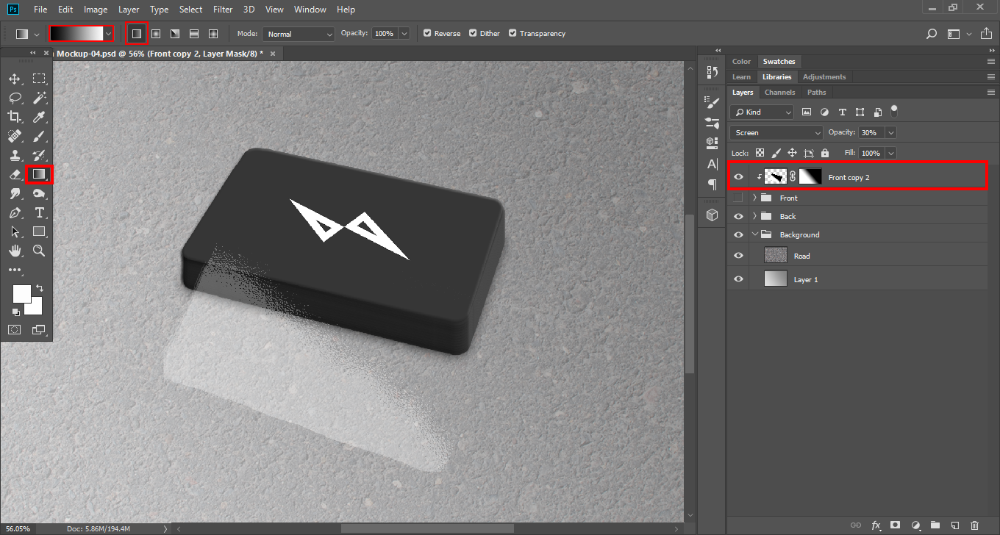
Task: Select the Brush tool
Action: pyautogui.click(x=39, y=136)
